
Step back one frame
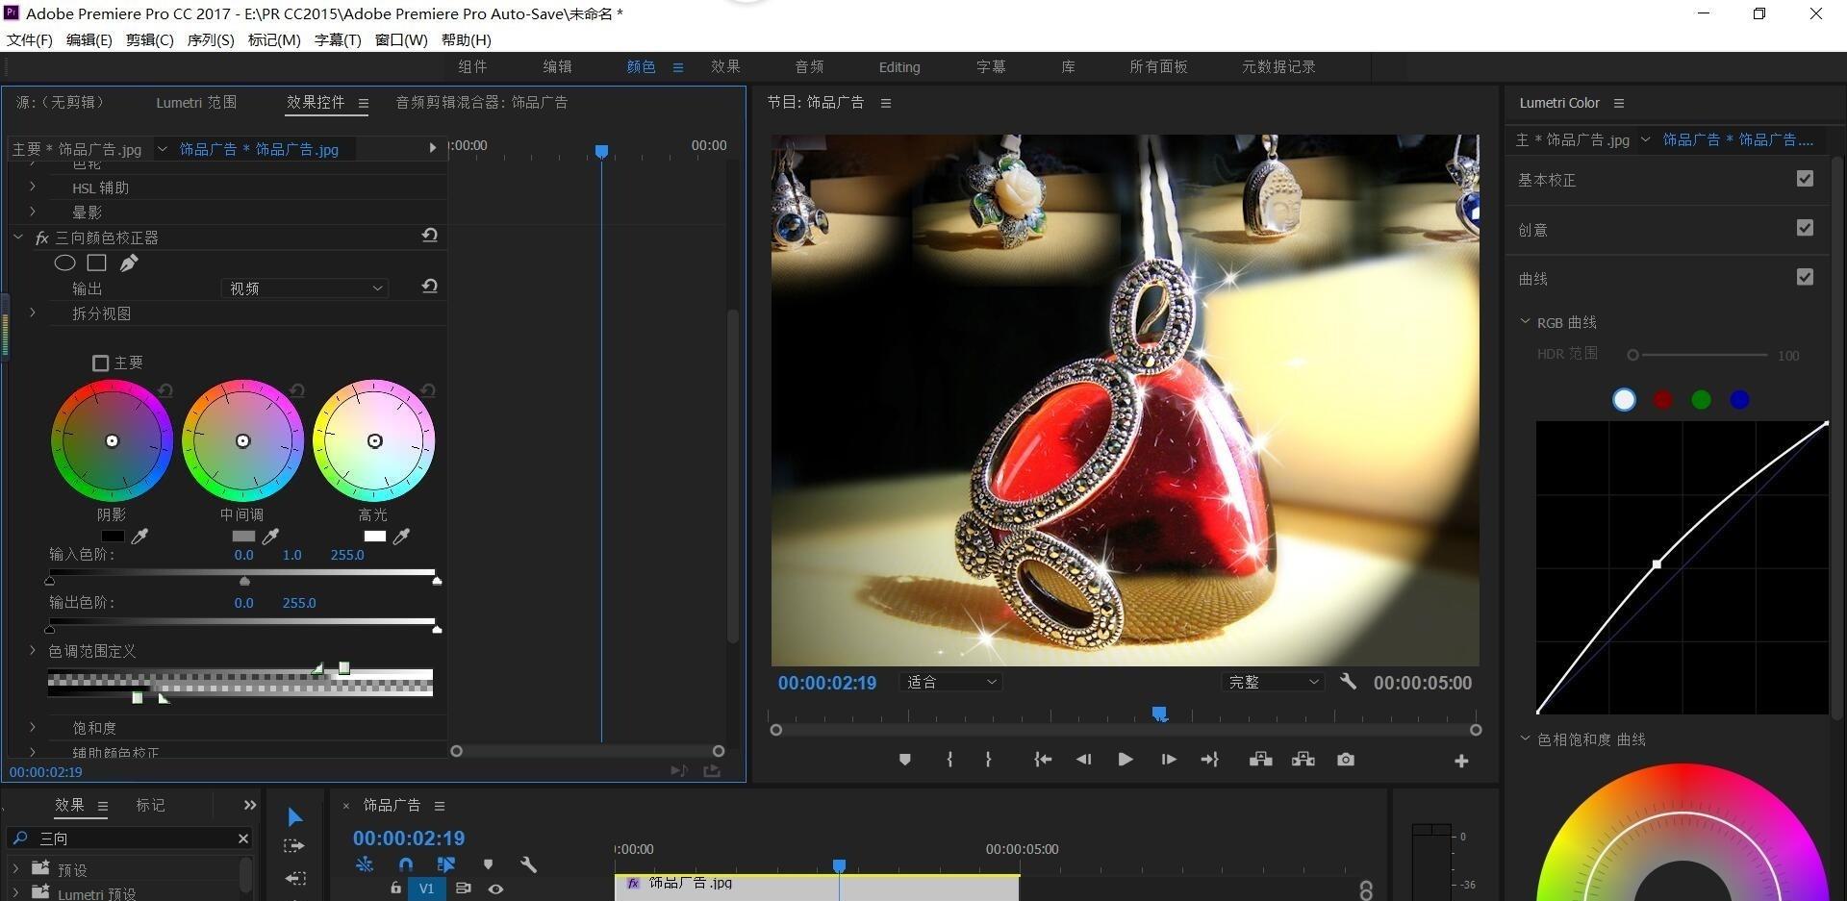[x=1083, y=760]
